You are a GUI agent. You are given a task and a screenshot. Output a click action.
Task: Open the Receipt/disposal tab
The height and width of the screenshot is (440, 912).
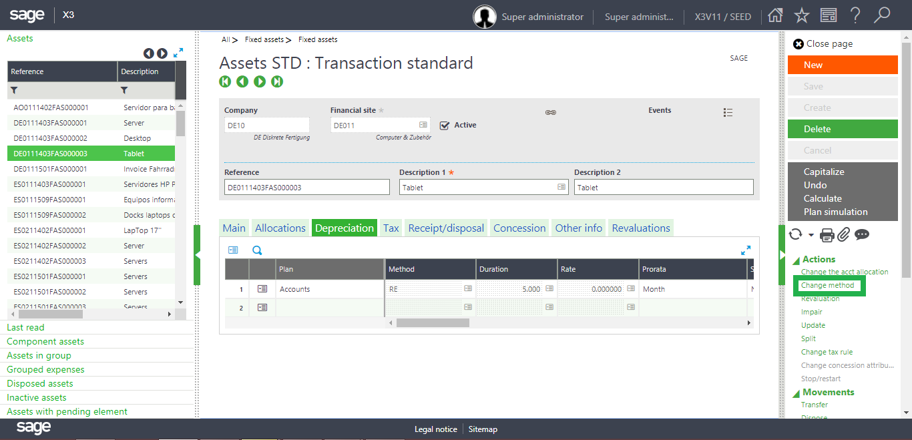pyautogui.click(x=445, y=228)
